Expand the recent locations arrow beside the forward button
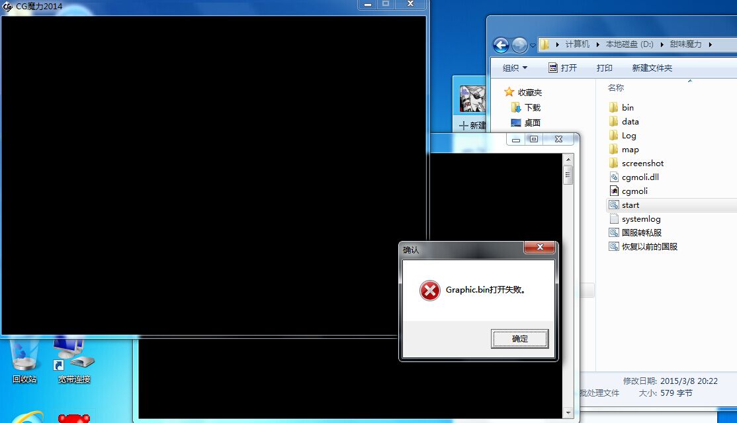The width and height of the screenshot is (737, 423). (x=533, y=45)
